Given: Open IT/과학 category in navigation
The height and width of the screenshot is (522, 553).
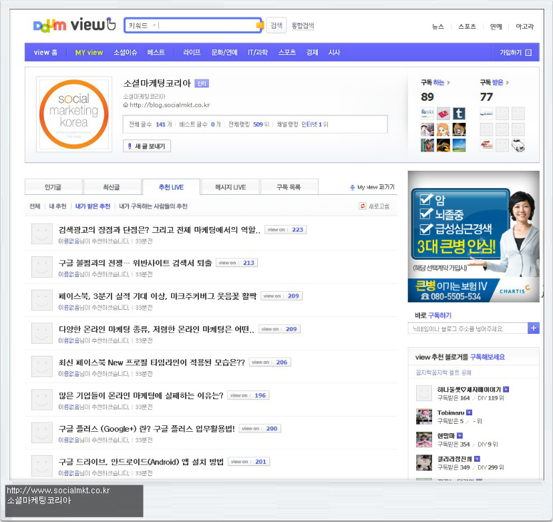Looking at the screenshot, I should (x=258, y=53).
